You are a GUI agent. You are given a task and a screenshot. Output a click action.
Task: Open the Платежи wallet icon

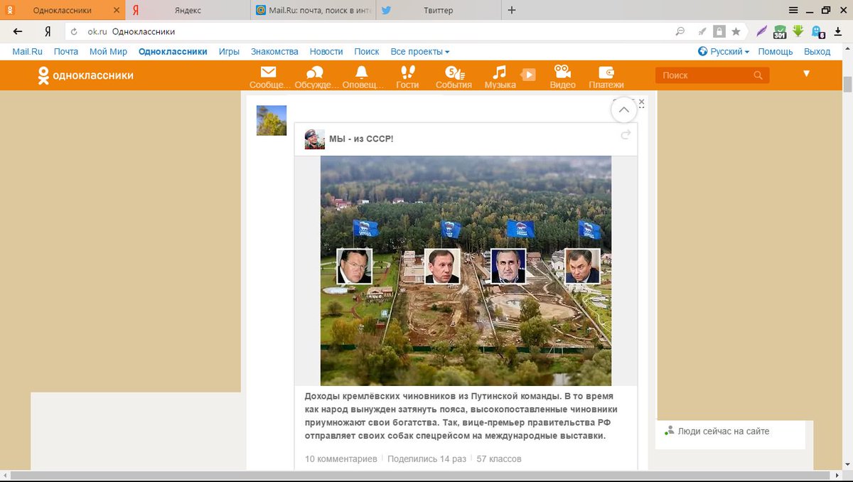click(606, 77)
